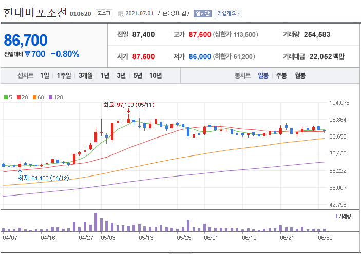Click the 06/30 date axis label
The width and height of the screenshot is (361, 254).
click(x=325, y=238)
